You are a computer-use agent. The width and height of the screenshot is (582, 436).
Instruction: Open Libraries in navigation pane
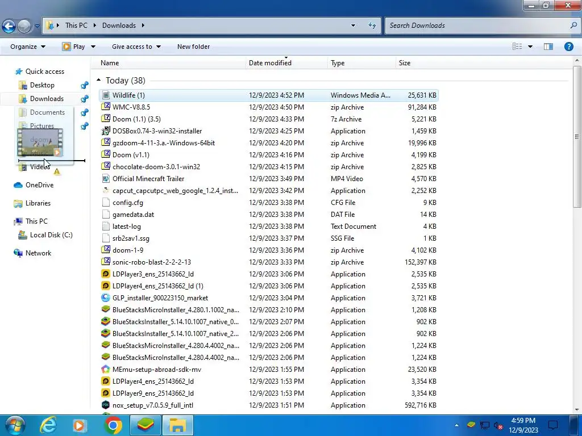coord(38,203)
